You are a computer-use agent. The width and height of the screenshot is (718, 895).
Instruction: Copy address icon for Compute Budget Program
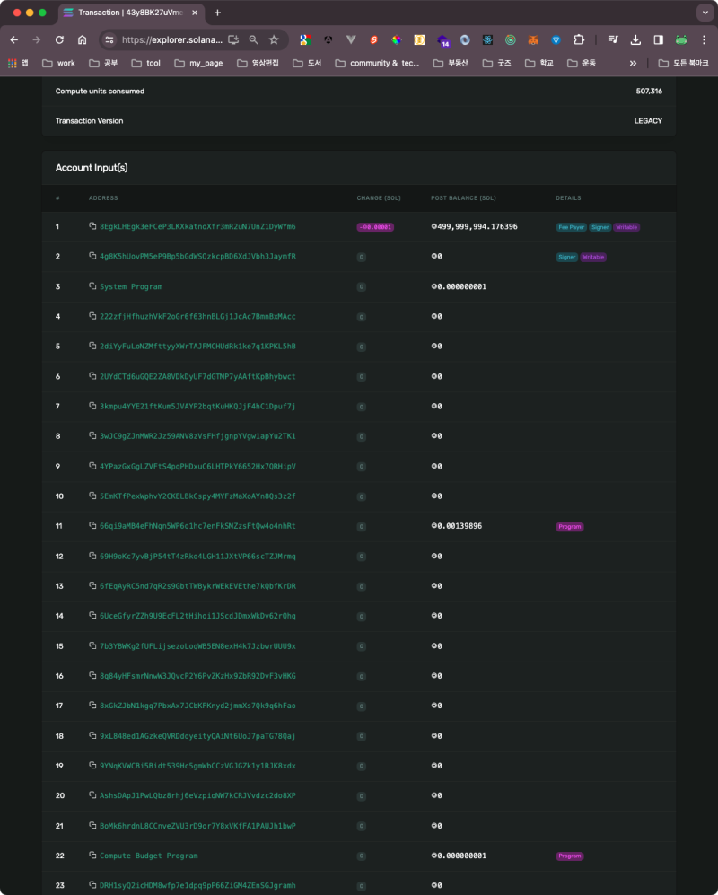[92, 856]
